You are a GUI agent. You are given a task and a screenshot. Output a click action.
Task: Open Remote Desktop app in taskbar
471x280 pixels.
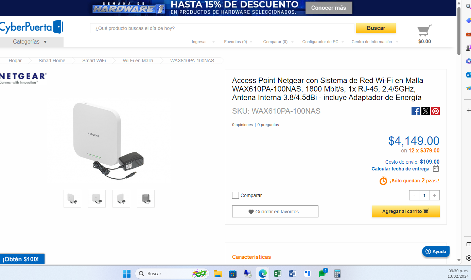click(x=248, y=274)
